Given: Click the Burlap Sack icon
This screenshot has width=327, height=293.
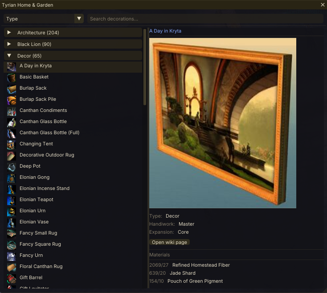Looking at the screenshot, I should click(x=12, y=89).
